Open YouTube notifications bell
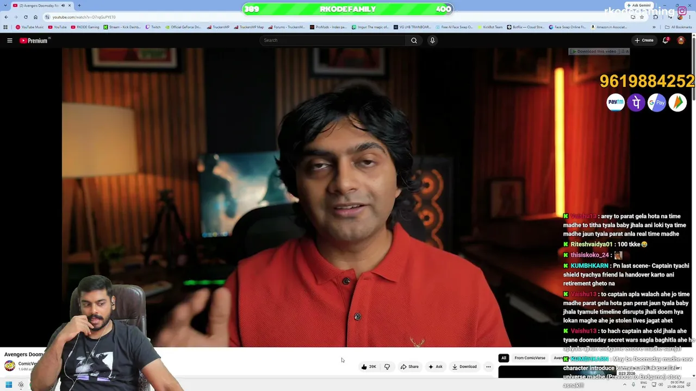The image size is (696, 391). [x=666, y=40]
